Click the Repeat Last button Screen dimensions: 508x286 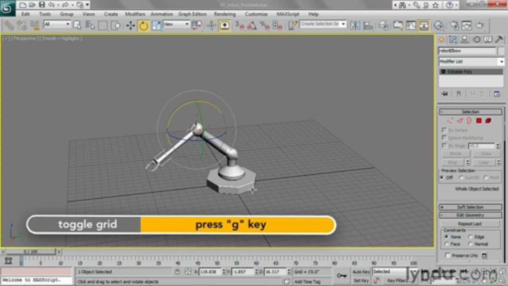click(470, 224)
